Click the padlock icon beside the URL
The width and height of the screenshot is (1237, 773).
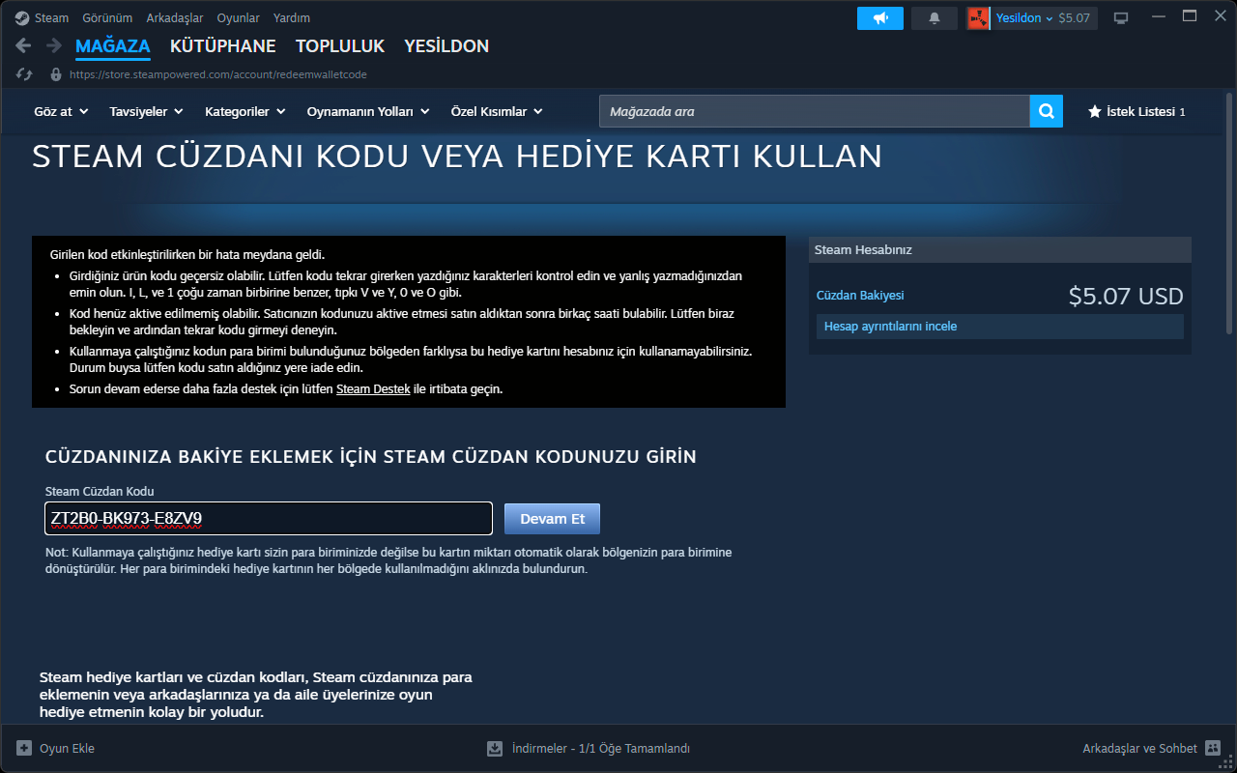click(x=55, y=74)
